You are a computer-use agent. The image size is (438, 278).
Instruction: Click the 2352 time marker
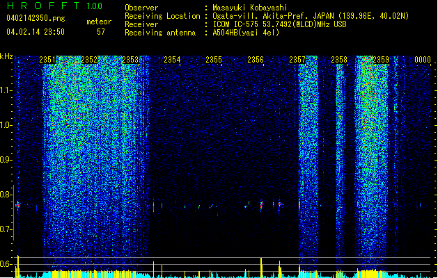(x=89, y=60)
